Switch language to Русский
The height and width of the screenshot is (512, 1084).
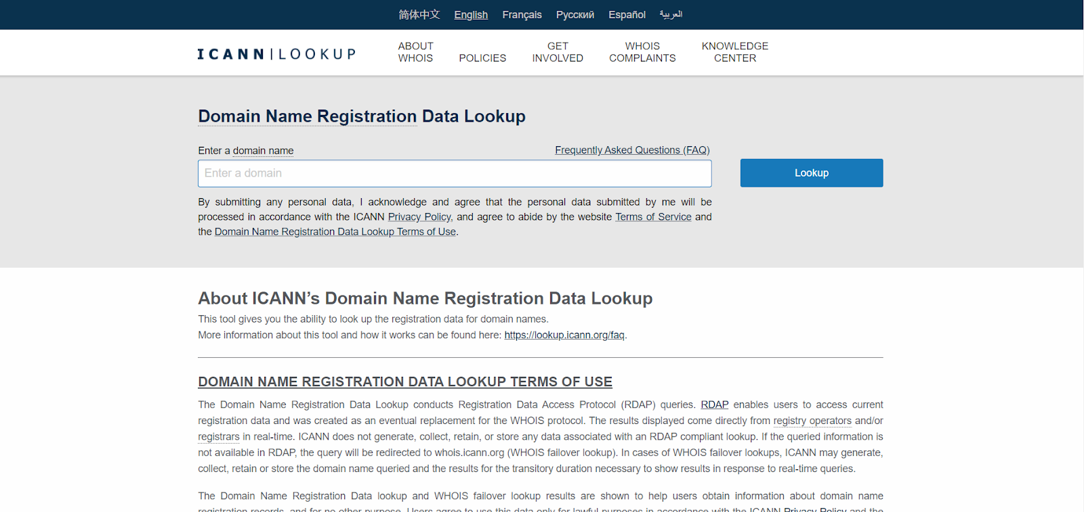click(x=575, y=14)
